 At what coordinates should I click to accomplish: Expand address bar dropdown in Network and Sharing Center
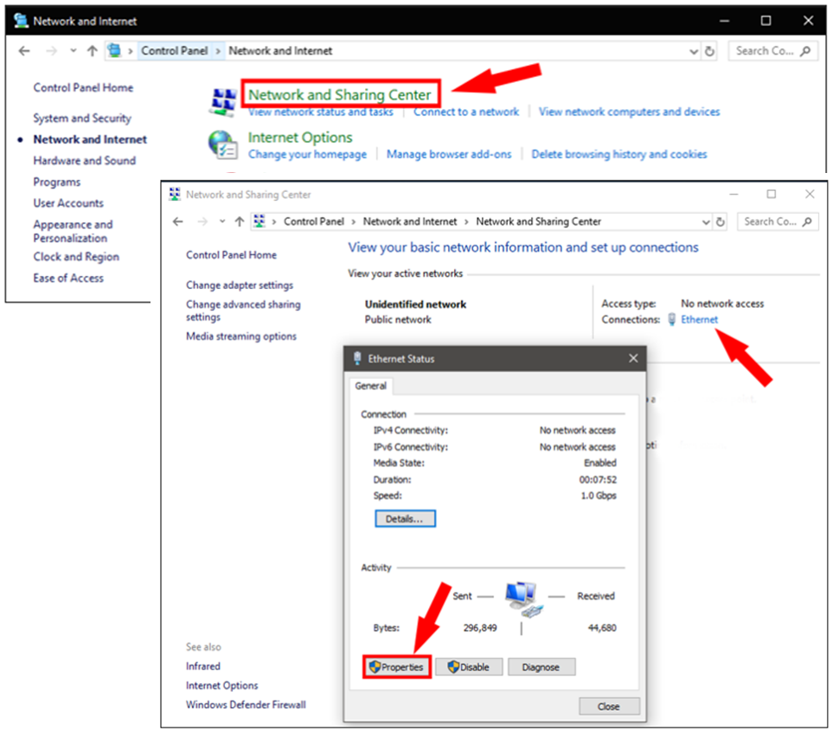click(x=705, y=221)
